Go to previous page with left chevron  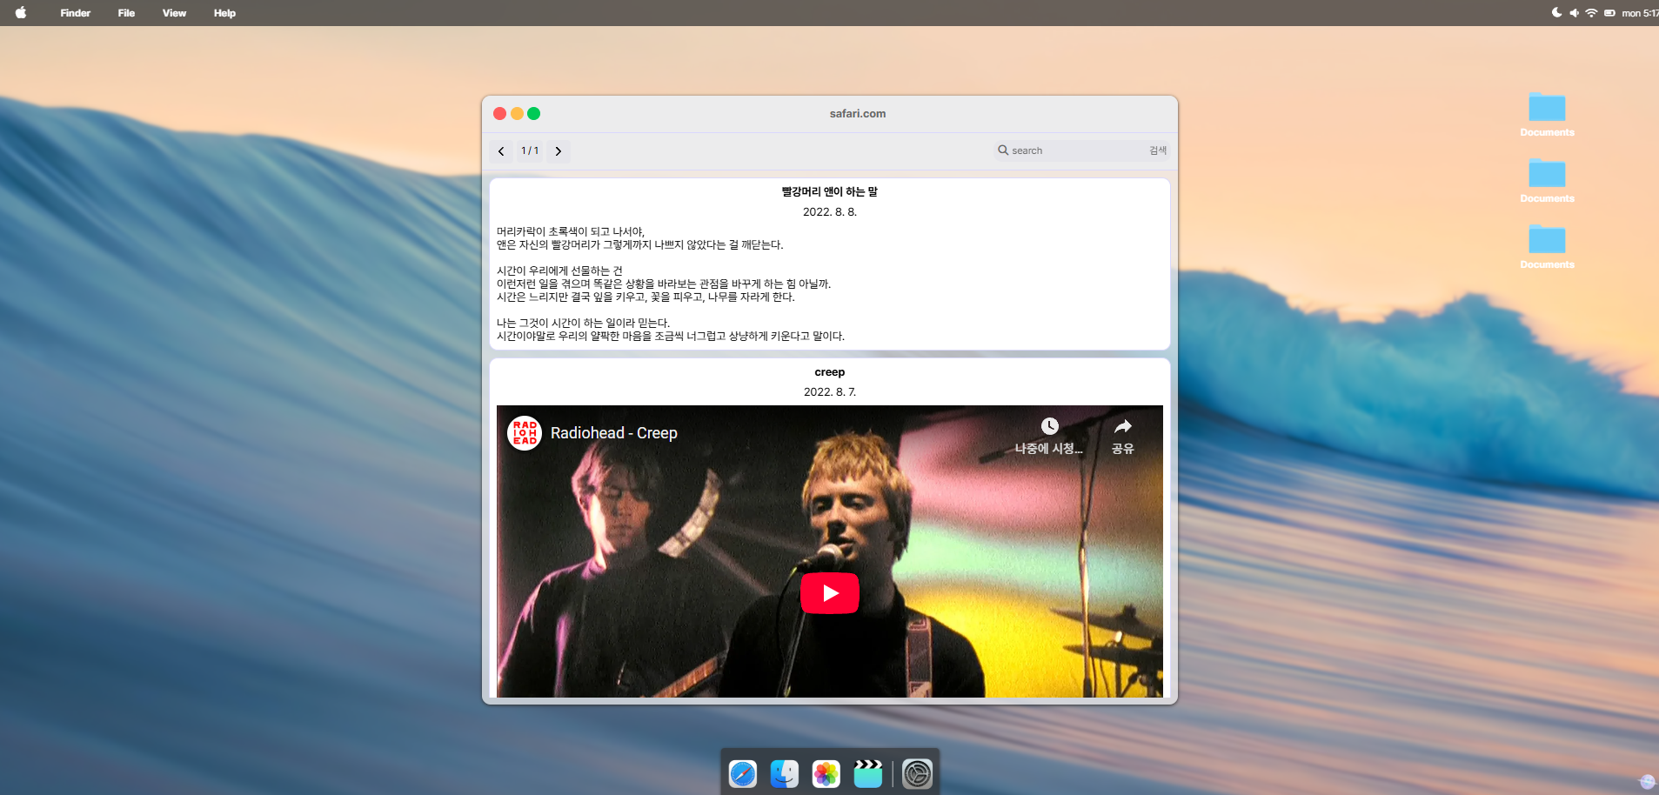[x=501, y=151]
